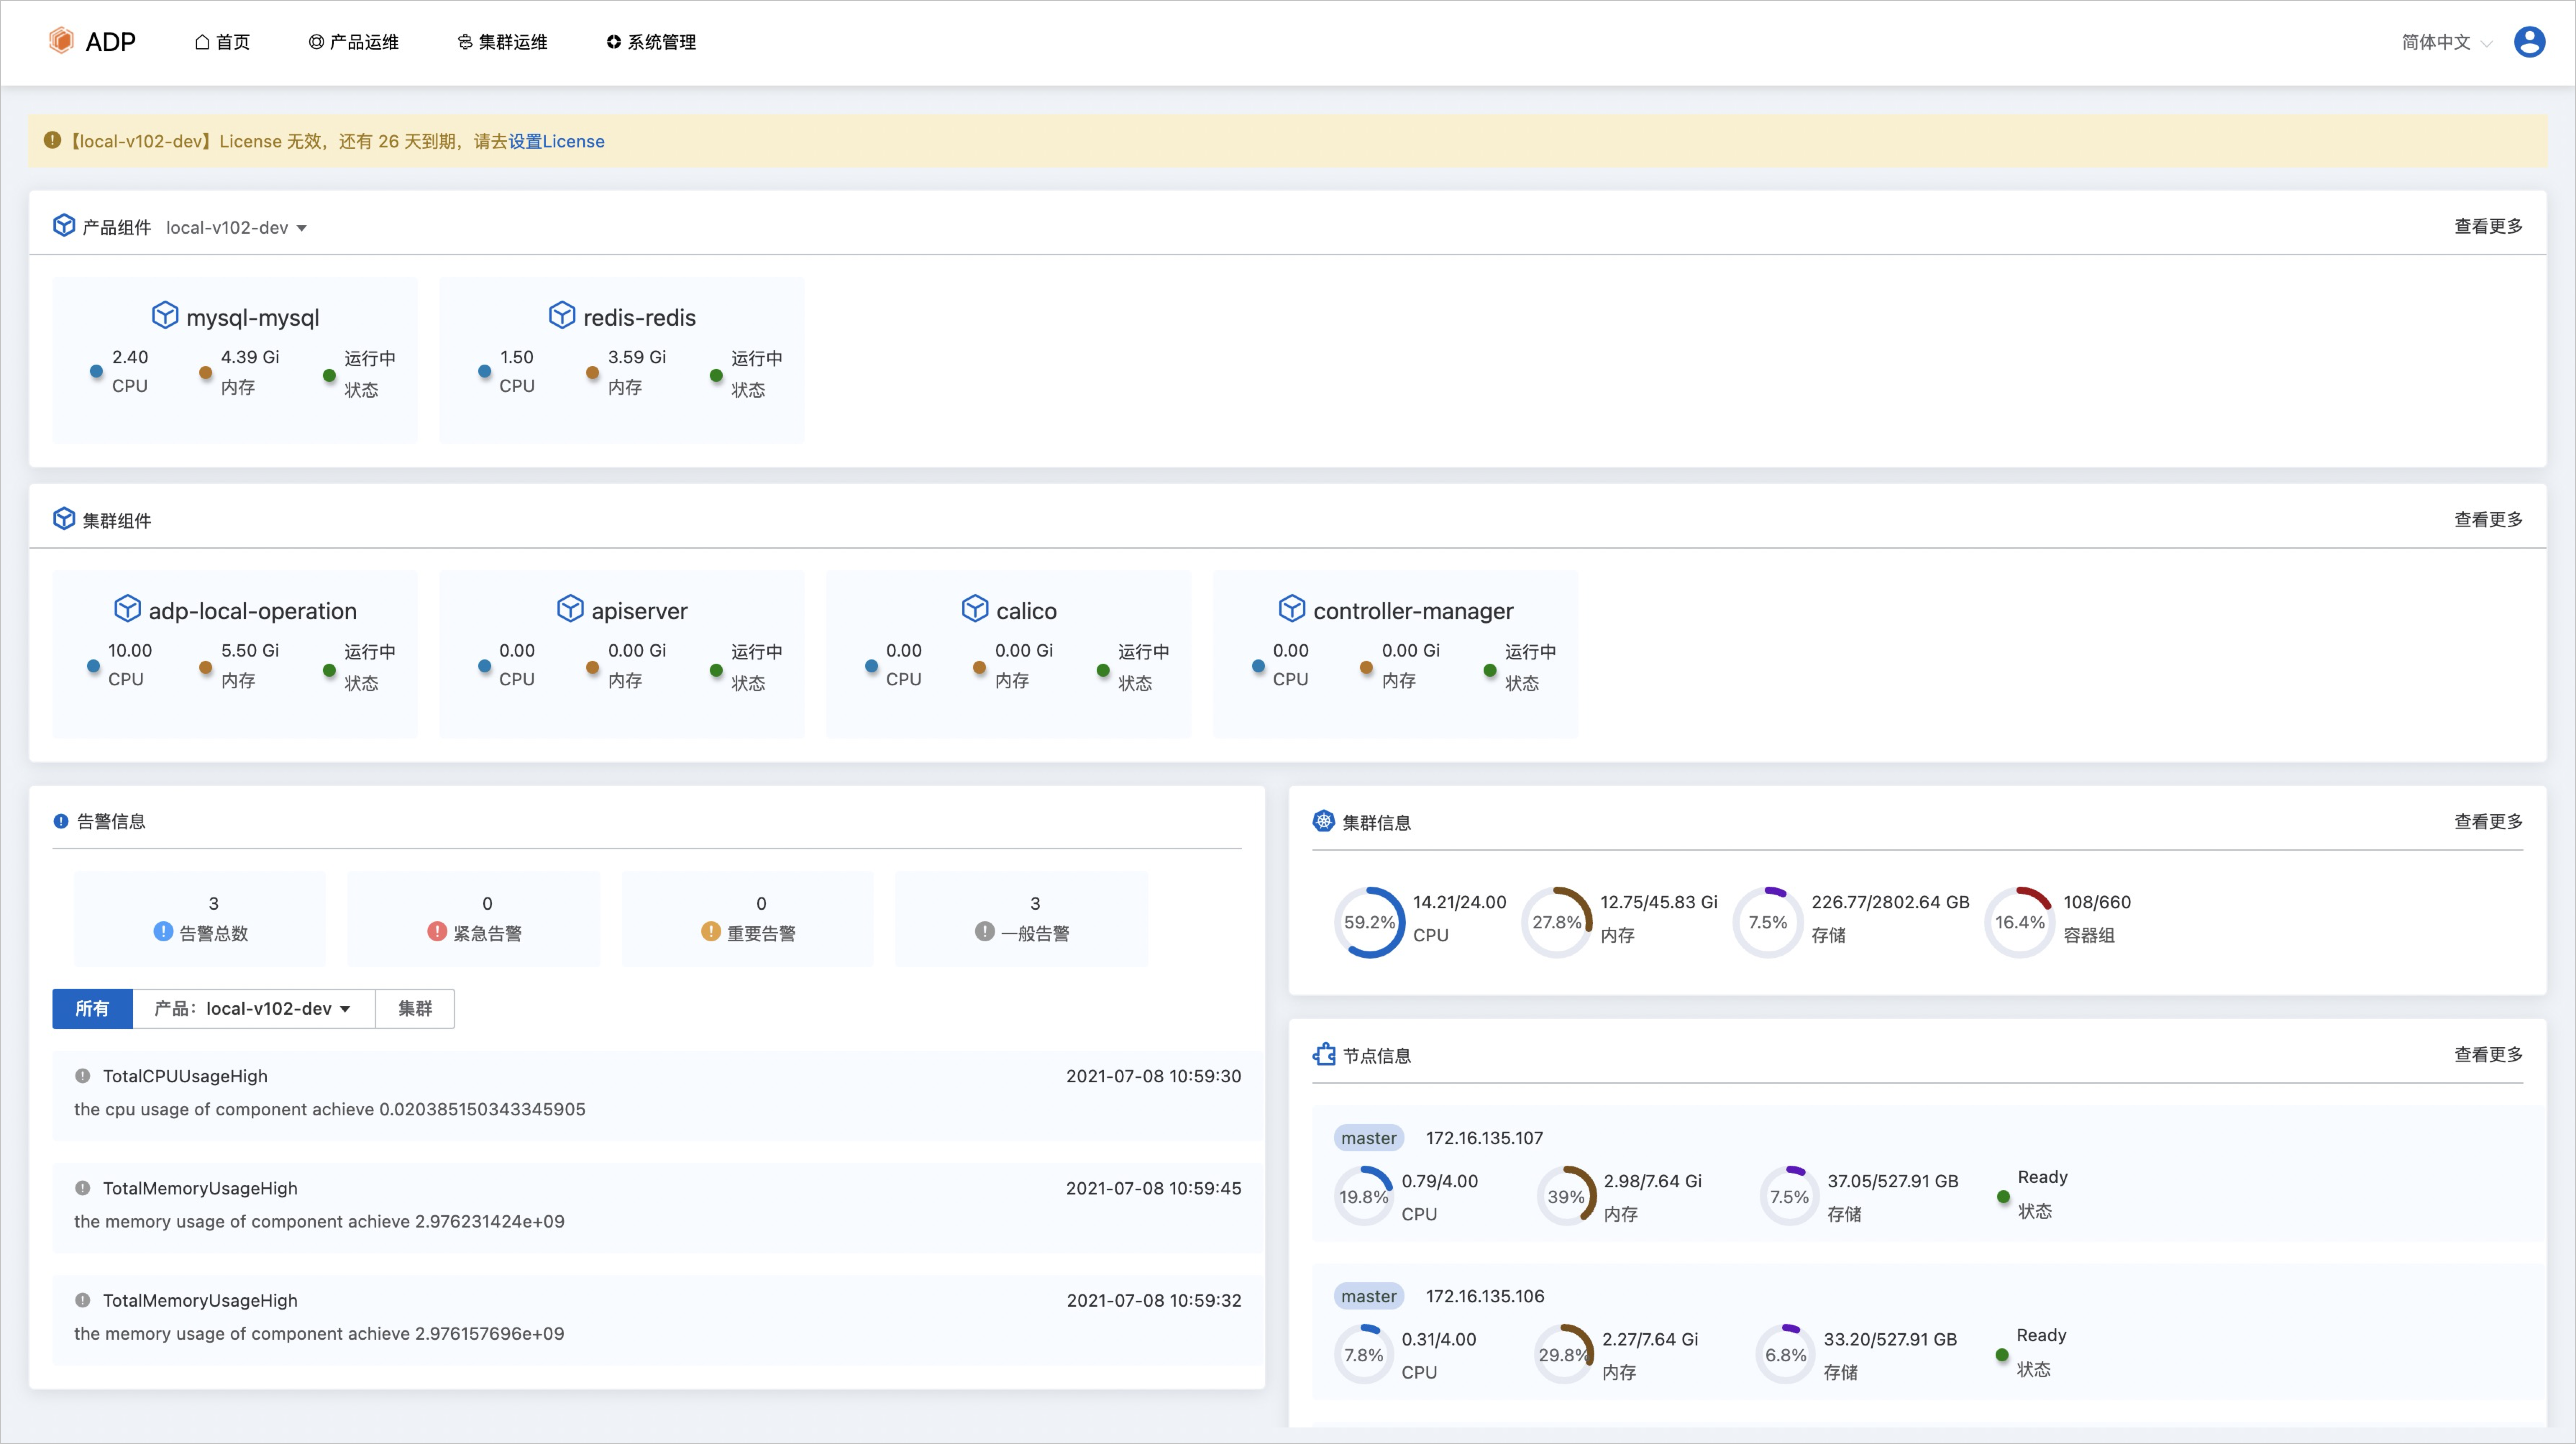Click the green Ready status dot for 172.16.135.106
This screenshot has width=2576, height=1444.
[x=2002, y=1355]
